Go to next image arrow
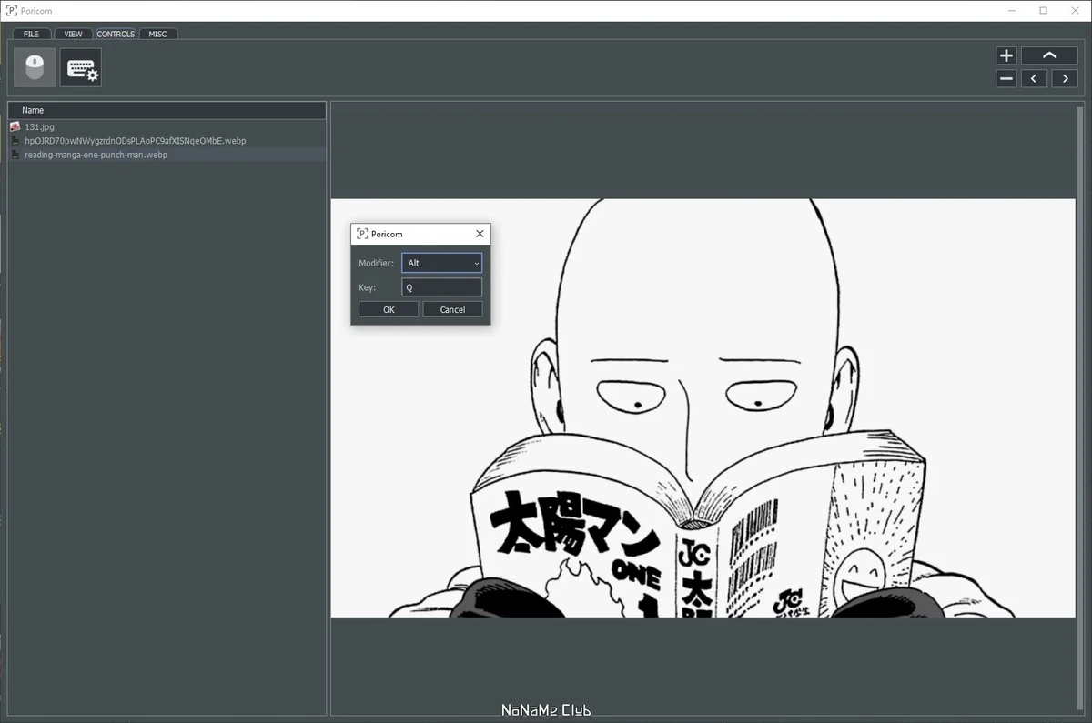 click(x=1065, y=79)
